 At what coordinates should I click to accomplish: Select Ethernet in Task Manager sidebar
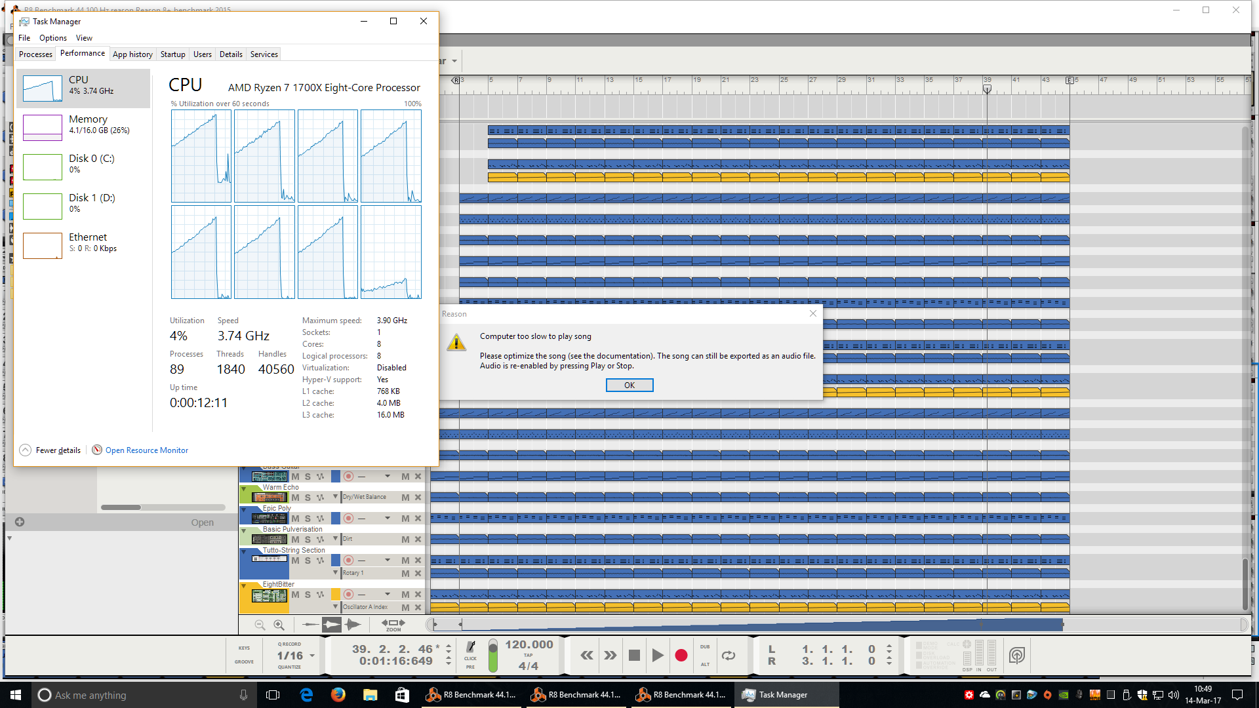pyautogui.click(x=83, y=245)
